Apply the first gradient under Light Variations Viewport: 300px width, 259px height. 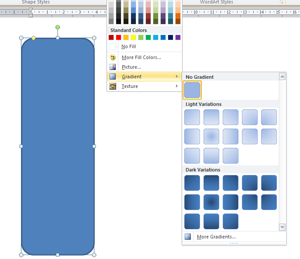(x=192, y=117)
